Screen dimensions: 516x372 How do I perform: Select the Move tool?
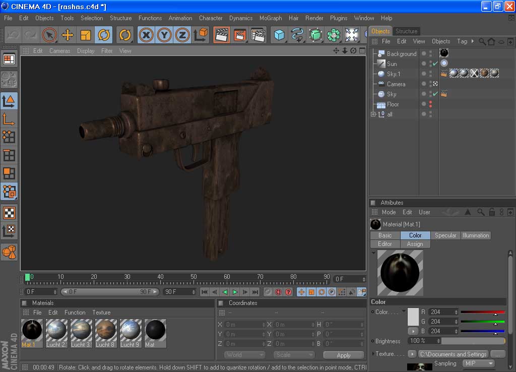68,35
